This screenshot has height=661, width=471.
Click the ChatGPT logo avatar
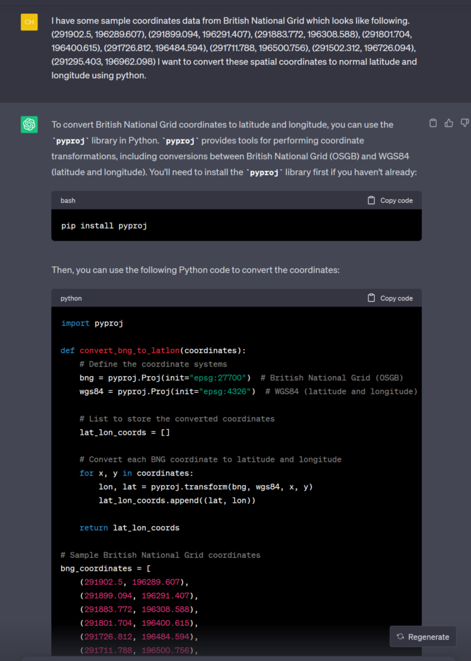tap(29, 125)
